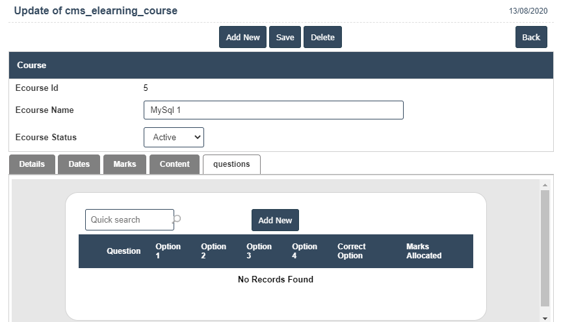Click the Back button

tap(531, 37)
